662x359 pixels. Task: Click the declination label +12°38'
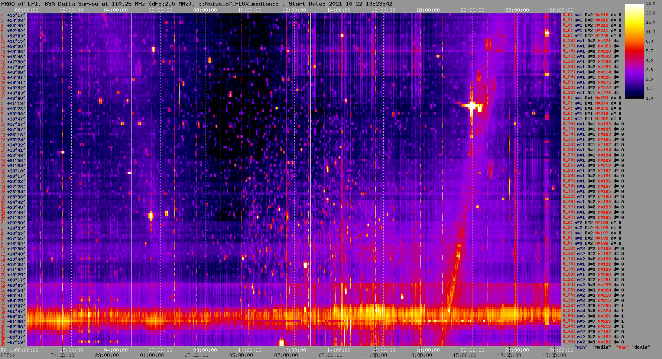[16, 264]
